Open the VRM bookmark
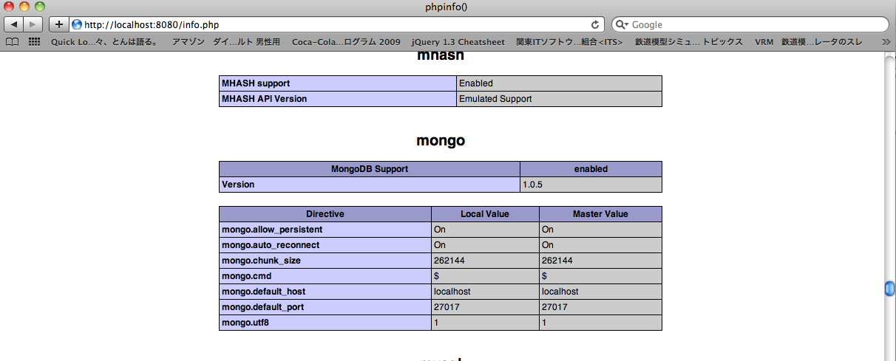This screenshot has width=896, height=361. click(764, 42)
